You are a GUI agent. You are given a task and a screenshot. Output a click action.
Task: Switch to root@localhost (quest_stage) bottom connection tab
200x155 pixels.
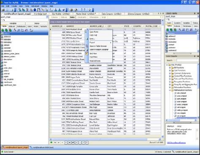[15, 147]
